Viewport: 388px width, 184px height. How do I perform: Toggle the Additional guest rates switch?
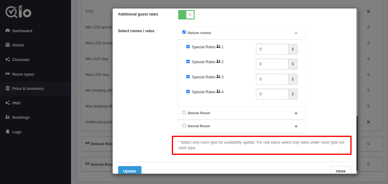click(186, 15)
